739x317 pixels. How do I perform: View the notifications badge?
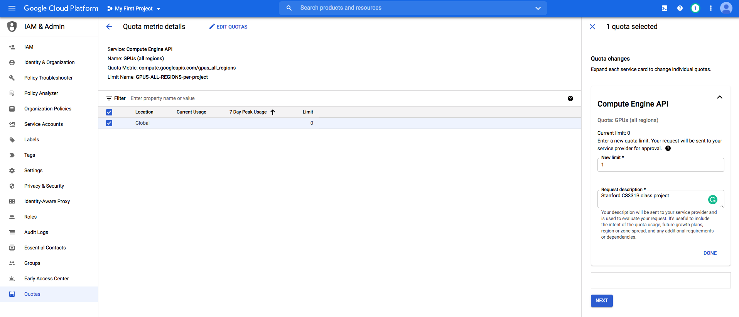click(x=695, y=8)
